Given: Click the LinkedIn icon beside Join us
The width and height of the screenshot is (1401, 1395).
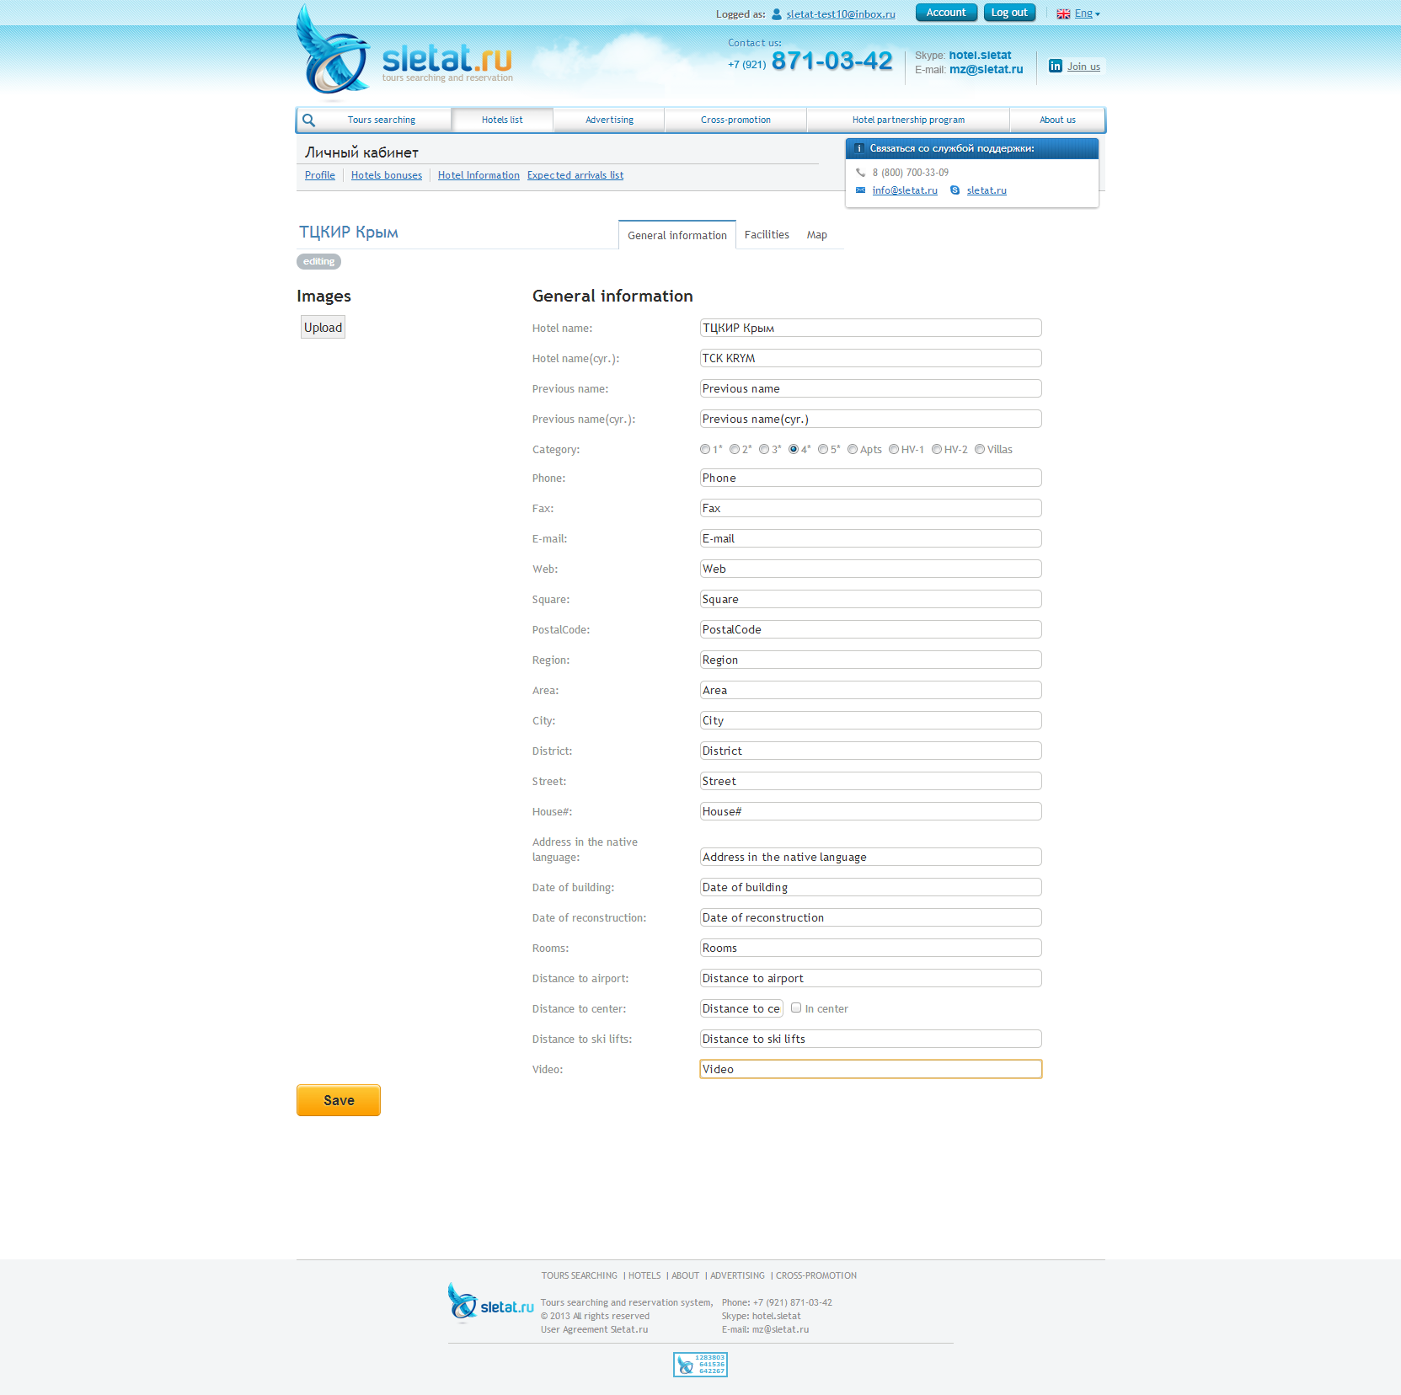Looking at the screenshot, I should tap(1055, 67).
